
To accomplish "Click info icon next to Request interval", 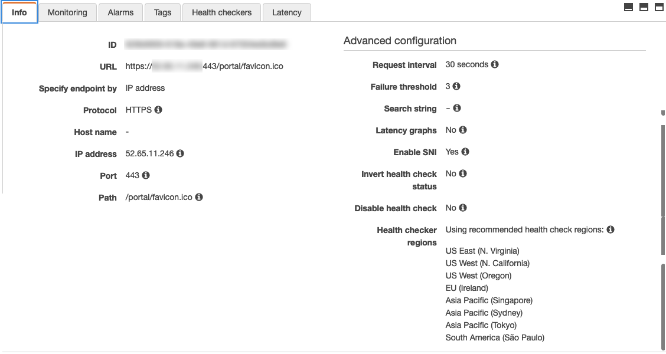I will point(495,64).
